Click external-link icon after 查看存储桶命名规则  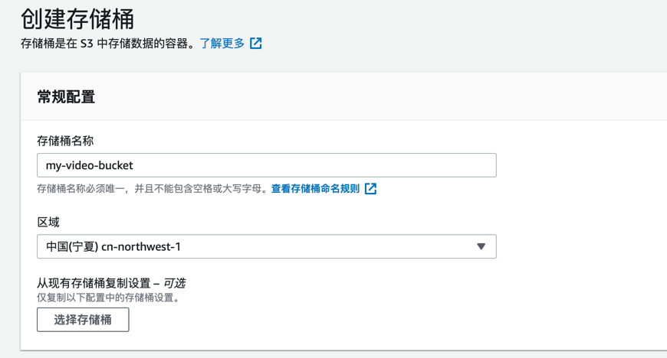(370, 188)
